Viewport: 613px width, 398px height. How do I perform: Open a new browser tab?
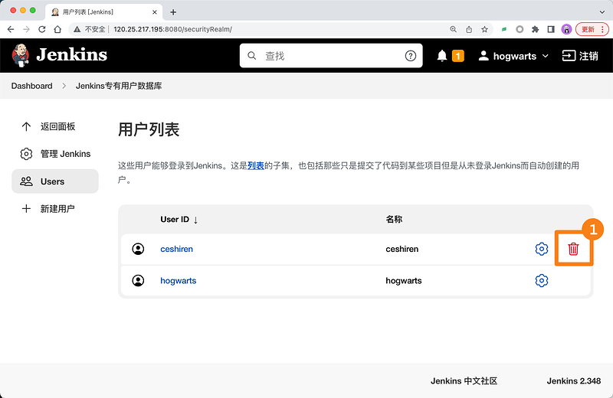(x=173, y=12)
